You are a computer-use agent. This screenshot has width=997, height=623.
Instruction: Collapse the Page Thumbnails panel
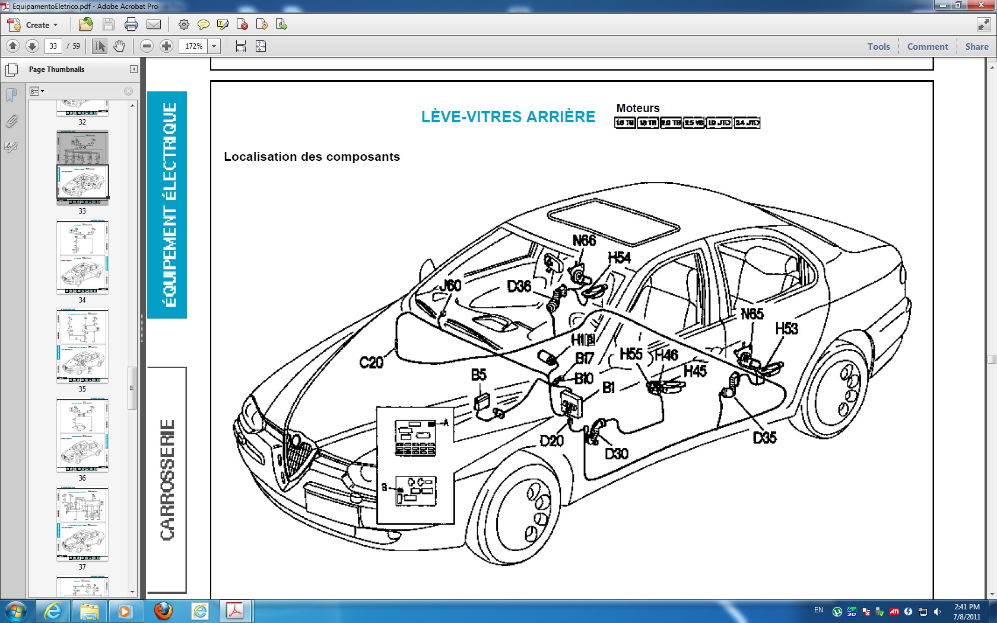[134, 69]
